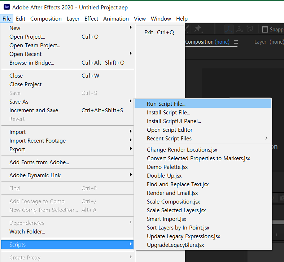Select the Puppet Pin tool
The width and height of the screenshot is (284, 262).
[x=198, y=29]
